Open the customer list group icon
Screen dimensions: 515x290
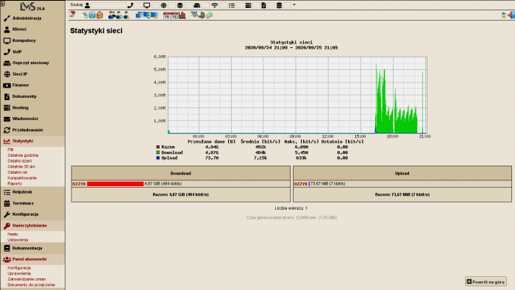point(112,15)
